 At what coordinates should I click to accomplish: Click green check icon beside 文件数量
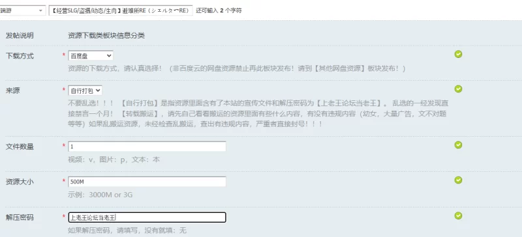(x=459, y=145)
